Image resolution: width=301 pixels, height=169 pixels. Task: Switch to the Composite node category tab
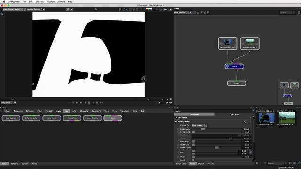point(18,111)
